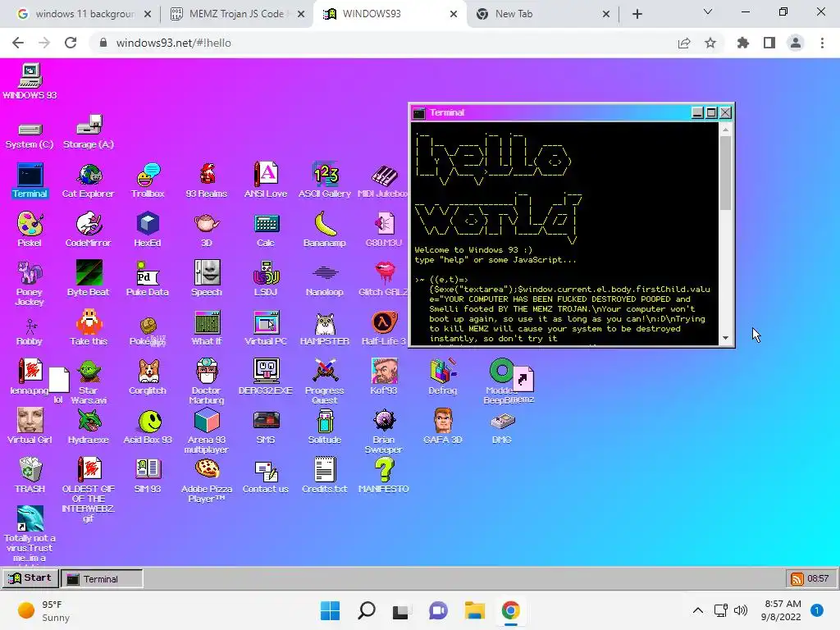Open the weather widget 95°F Sunny
Image resolution: width=840 pixels, height=630 pixels.
[44, 610]
